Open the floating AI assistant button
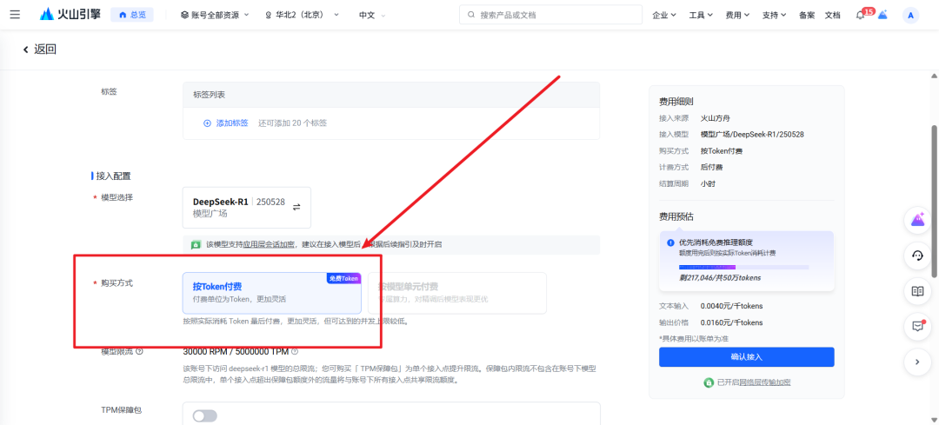This screenshot has height=425, width=939. [917, 221]
